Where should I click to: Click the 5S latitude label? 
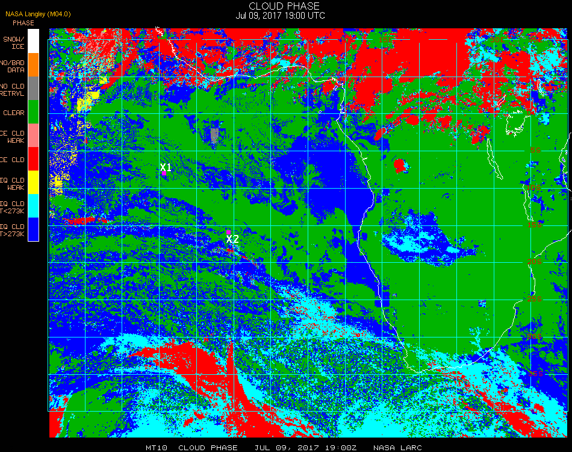pyautogui.click(x=535, y=150)
